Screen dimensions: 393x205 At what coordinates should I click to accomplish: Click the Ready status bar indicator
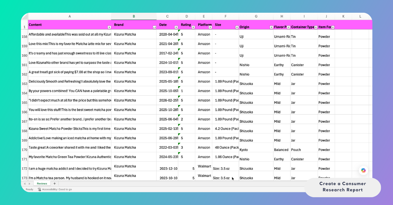[29, 189]
